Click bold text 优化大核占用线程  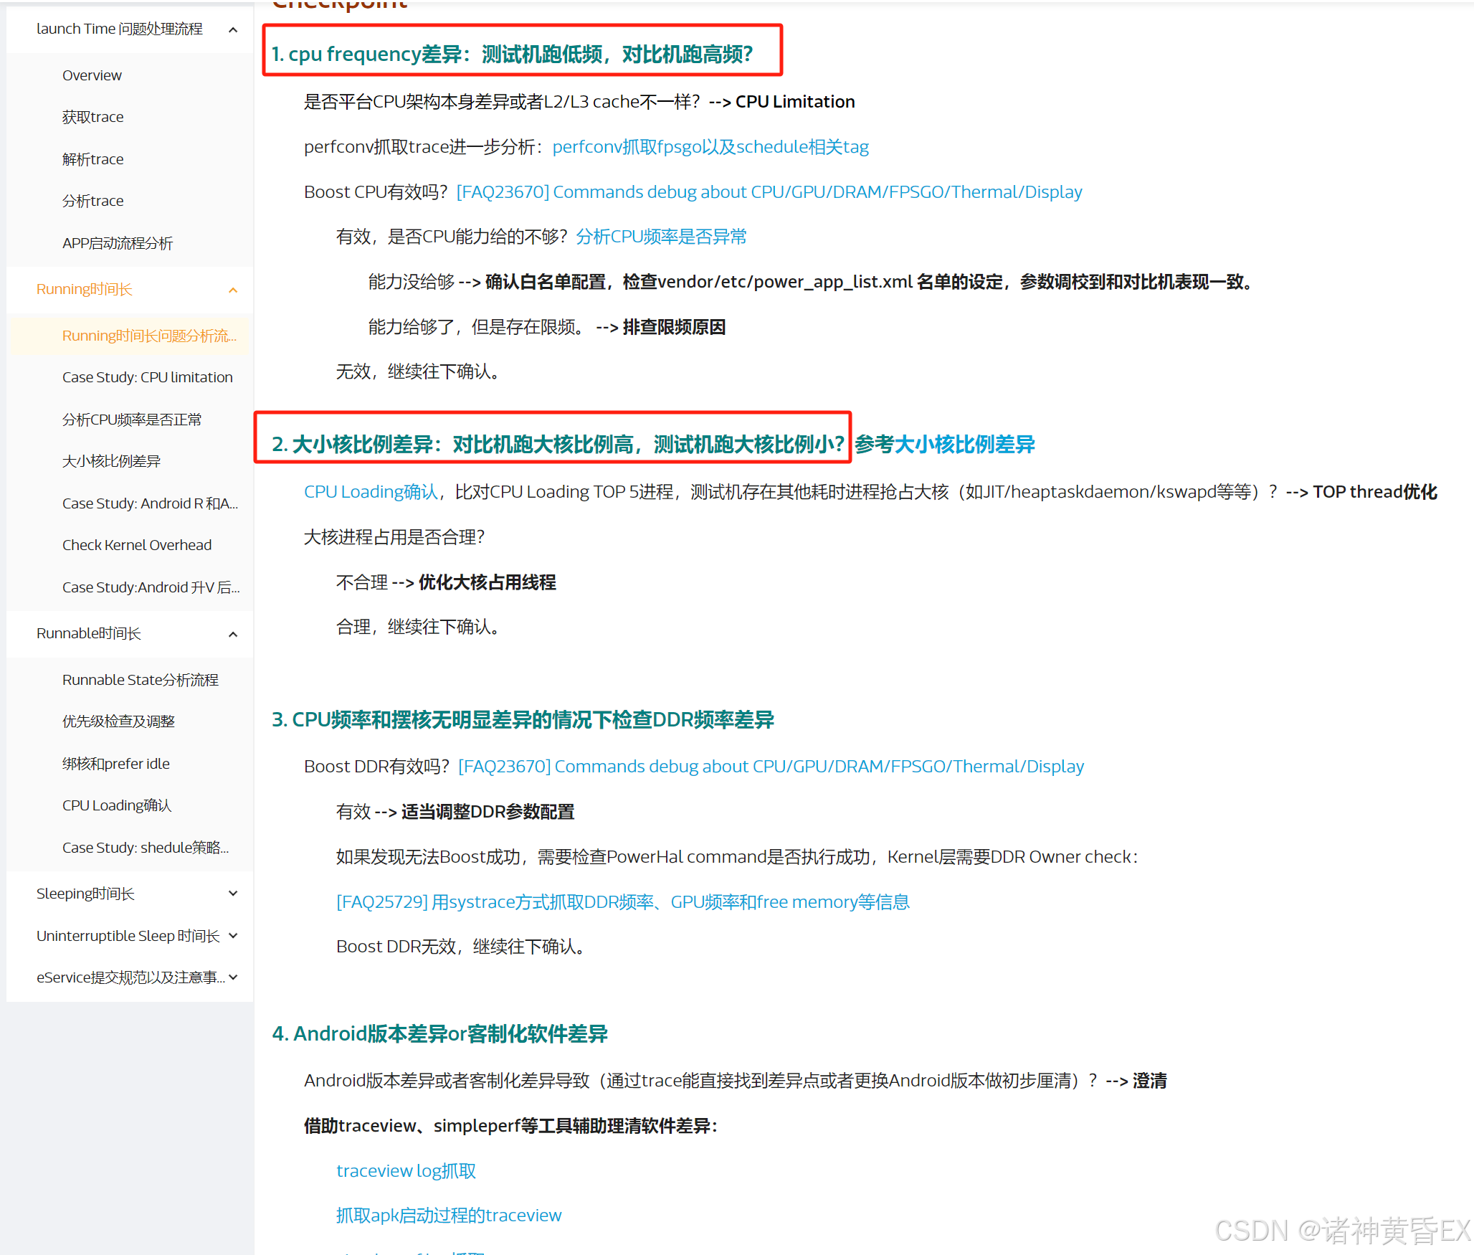pyautogui.click(x=488, y=583)
